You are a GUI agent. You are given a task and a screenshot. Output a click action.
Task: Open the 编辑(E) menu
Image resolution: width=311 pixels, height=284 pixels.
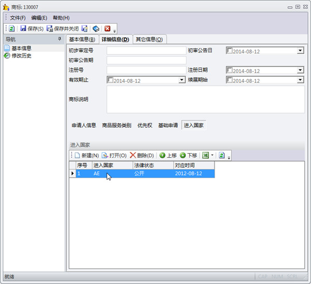[x=39, y=18]
